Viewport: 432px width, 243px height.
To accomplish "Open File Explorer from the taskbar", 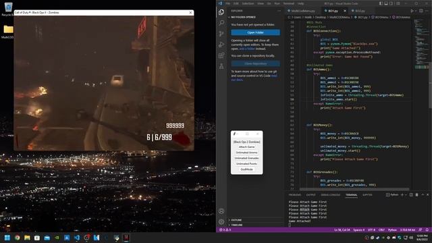I will [27, 238].
